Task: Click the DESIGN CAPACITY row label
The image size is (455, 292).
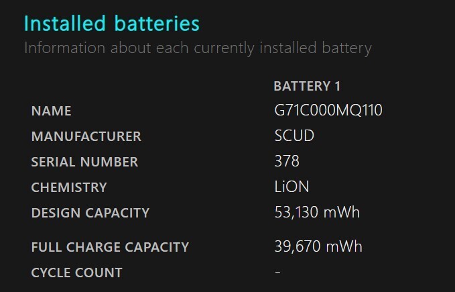Action: [x=90, y=213]
